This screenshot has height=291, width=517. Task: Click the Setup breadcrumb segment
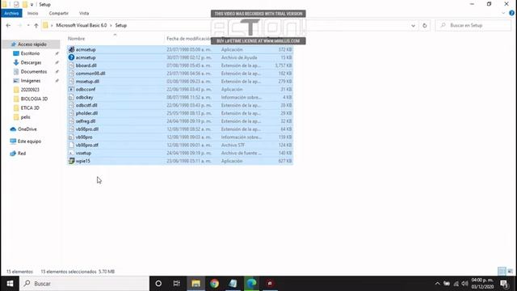pos(121,25)
